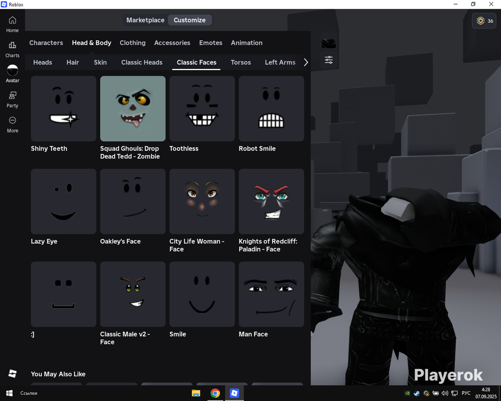
Task: Open the Steam tray icon
Action: (x=417, y=393)
